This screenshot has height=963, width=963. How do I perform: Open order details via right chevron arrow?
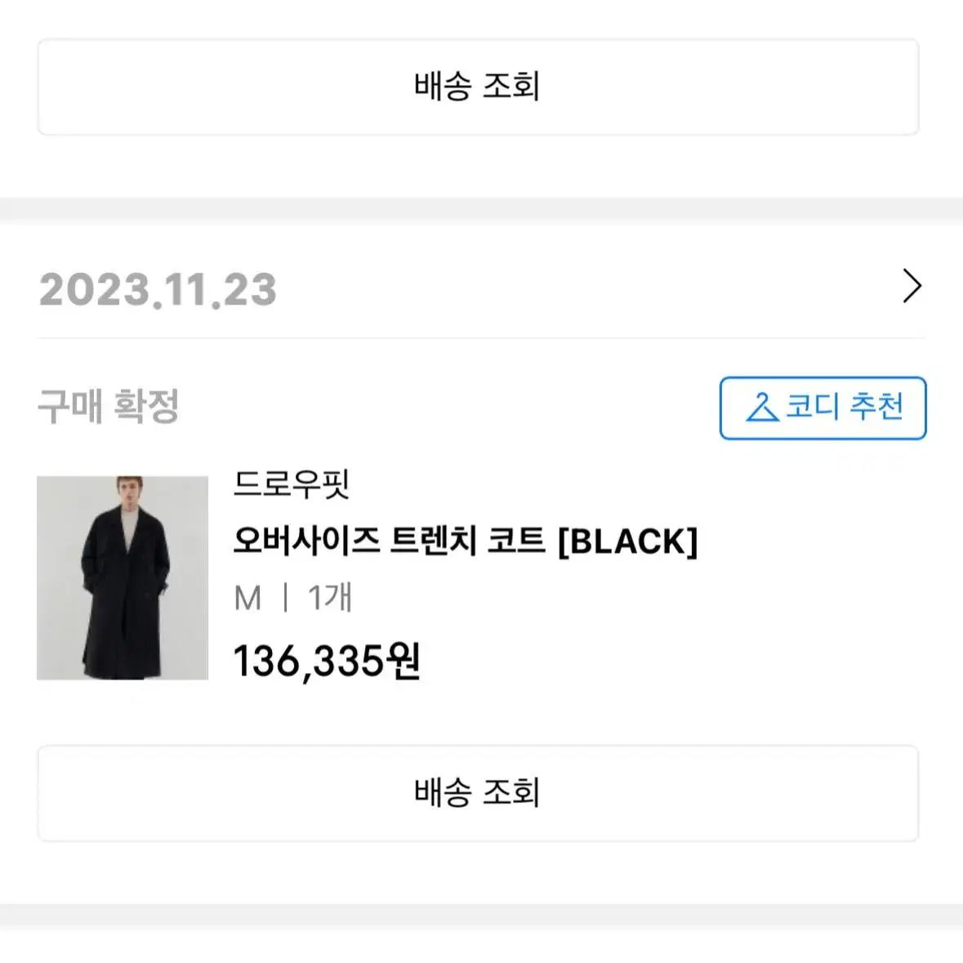(912, 286)
